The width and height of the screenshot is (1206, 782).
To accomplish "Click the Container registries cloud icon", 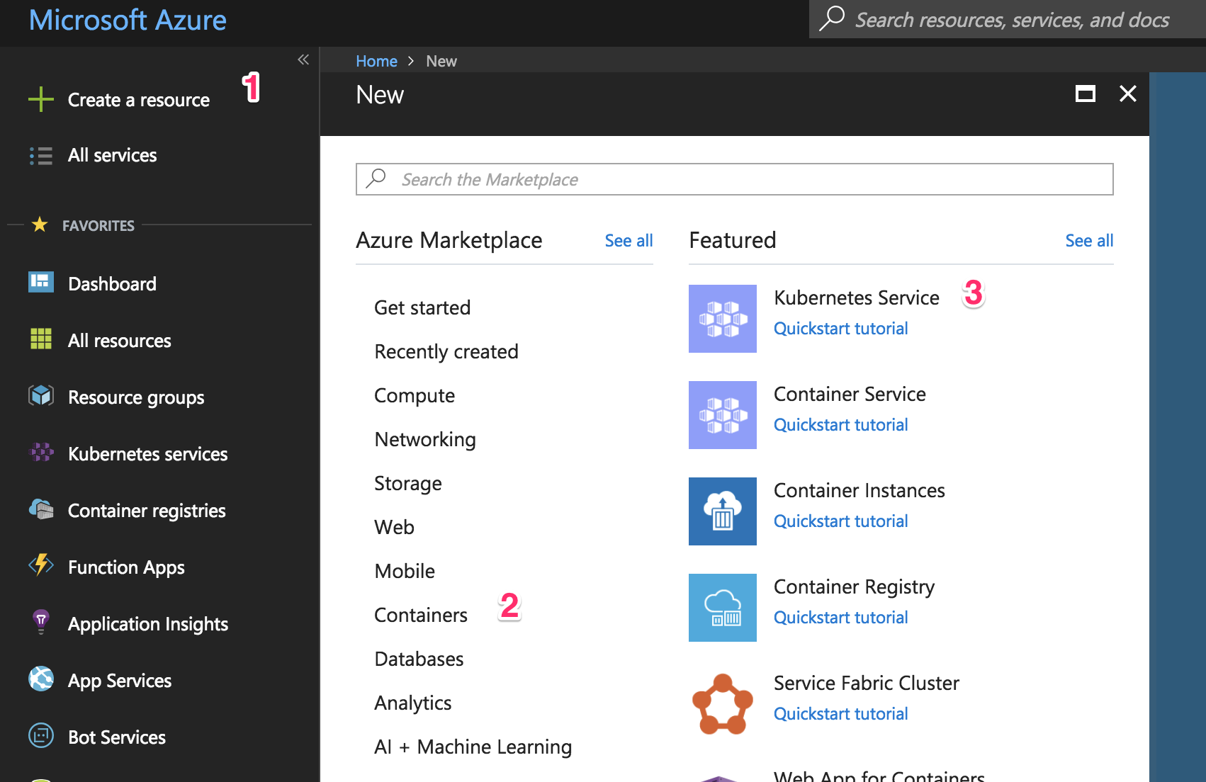I will [x=41, y=509].
